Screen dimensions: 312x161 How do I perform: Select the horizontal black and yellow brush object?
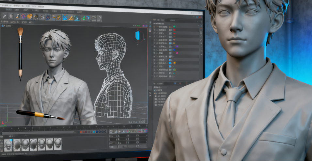tap(40, 115)
